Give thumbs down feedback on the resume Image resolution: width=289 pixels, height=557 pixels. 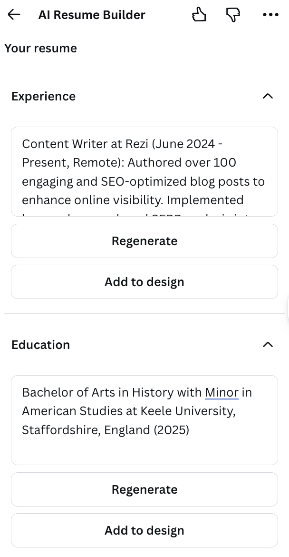(233, 14)
